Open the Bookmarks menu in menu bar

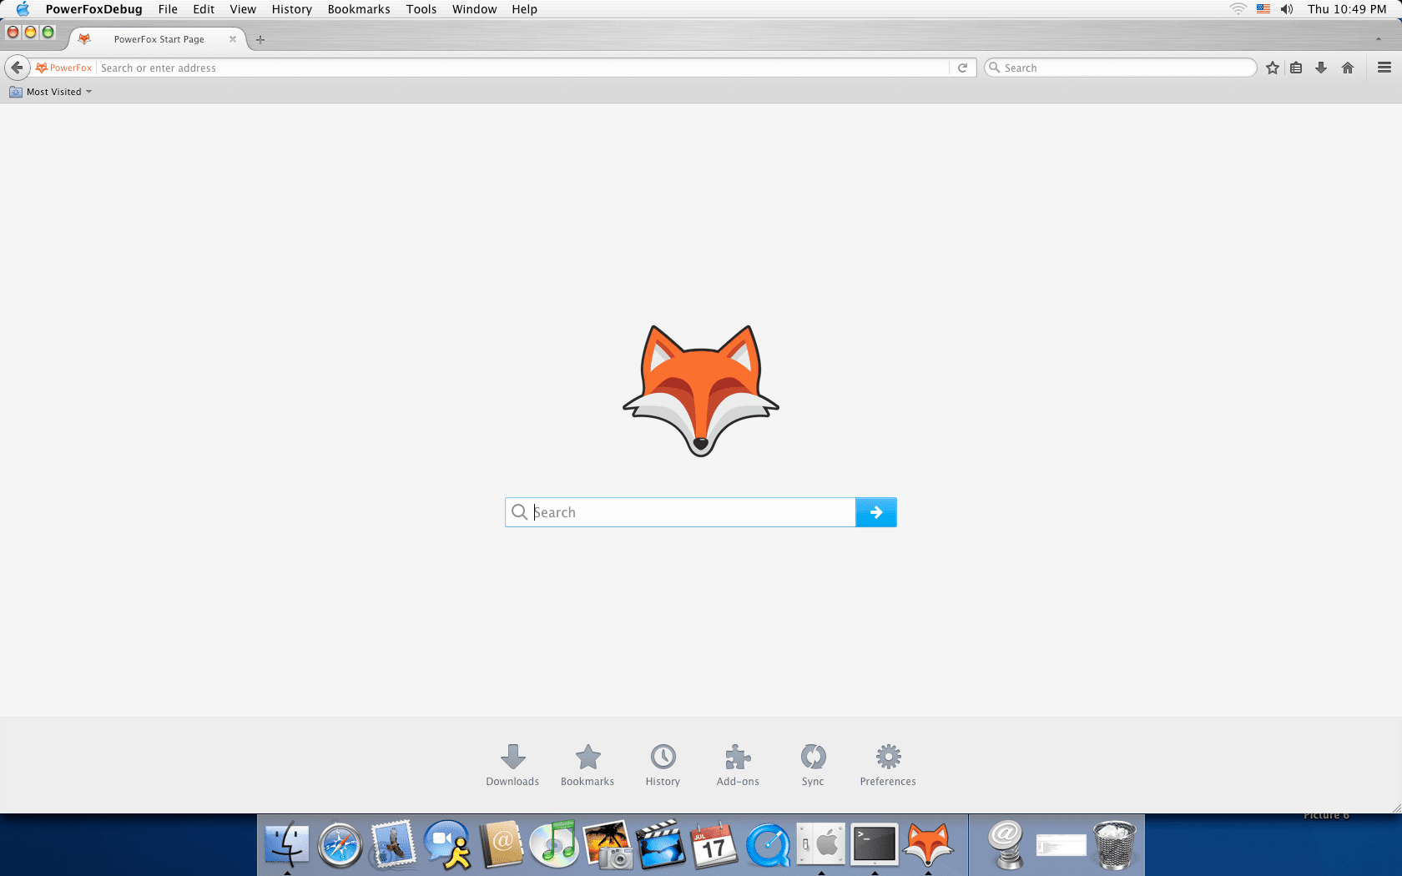tap(359, 9)
